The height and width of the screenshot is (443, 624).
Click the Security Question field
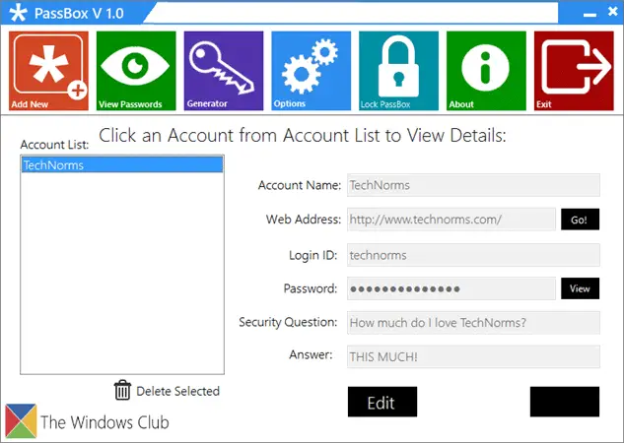click(x=473, y=323)
